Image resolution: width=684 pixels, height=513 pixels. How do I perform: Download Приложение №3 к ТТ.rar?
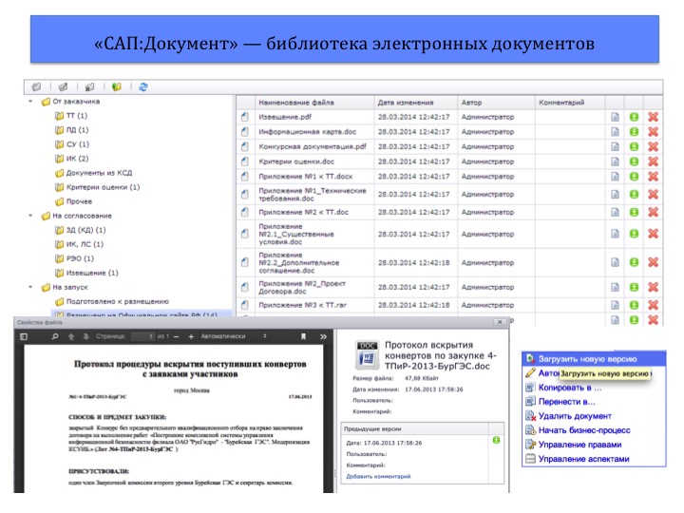(634, 305)
